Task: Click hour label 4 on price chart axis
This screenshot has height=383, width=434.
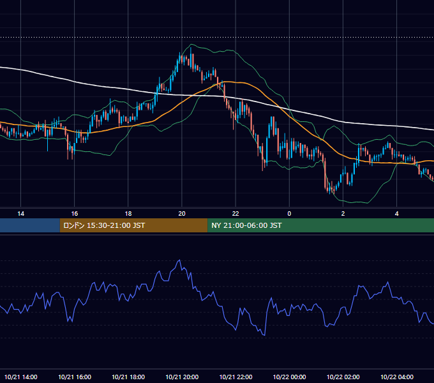Action: click(x=396, y=214)
